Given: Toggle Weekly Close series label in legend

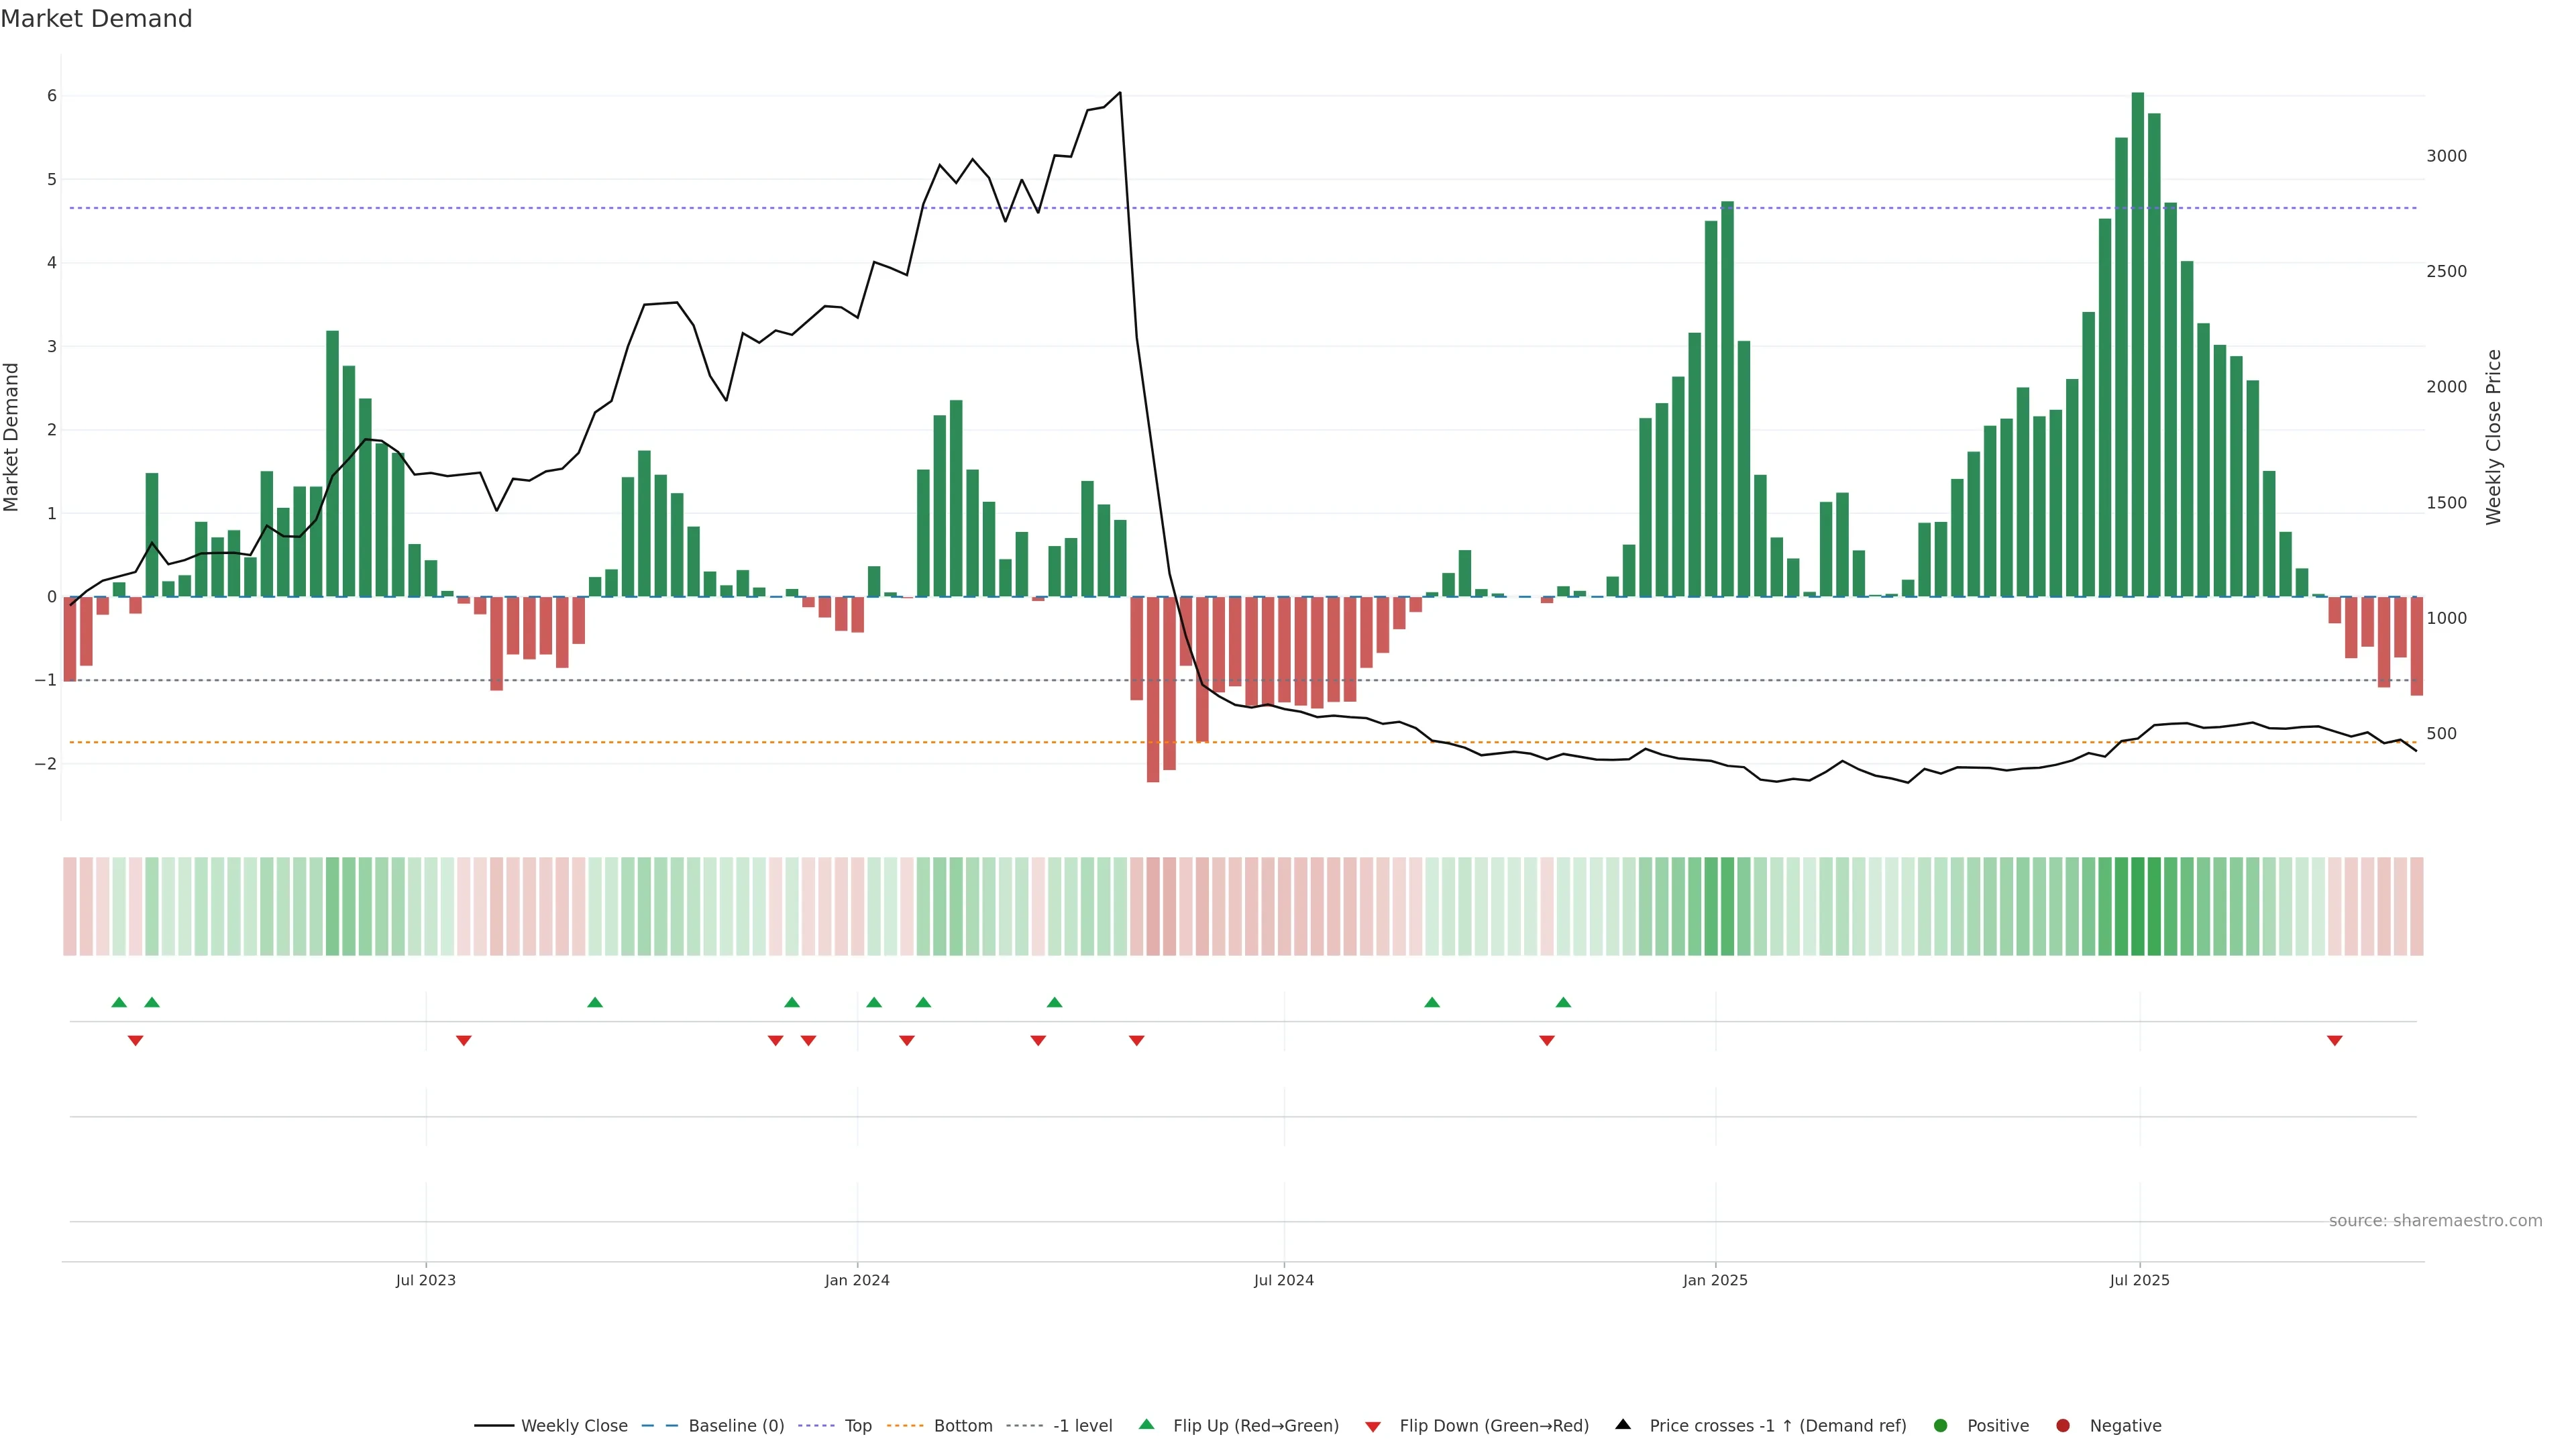Looking at the screenshot, I should click(x=574, y=1425).
